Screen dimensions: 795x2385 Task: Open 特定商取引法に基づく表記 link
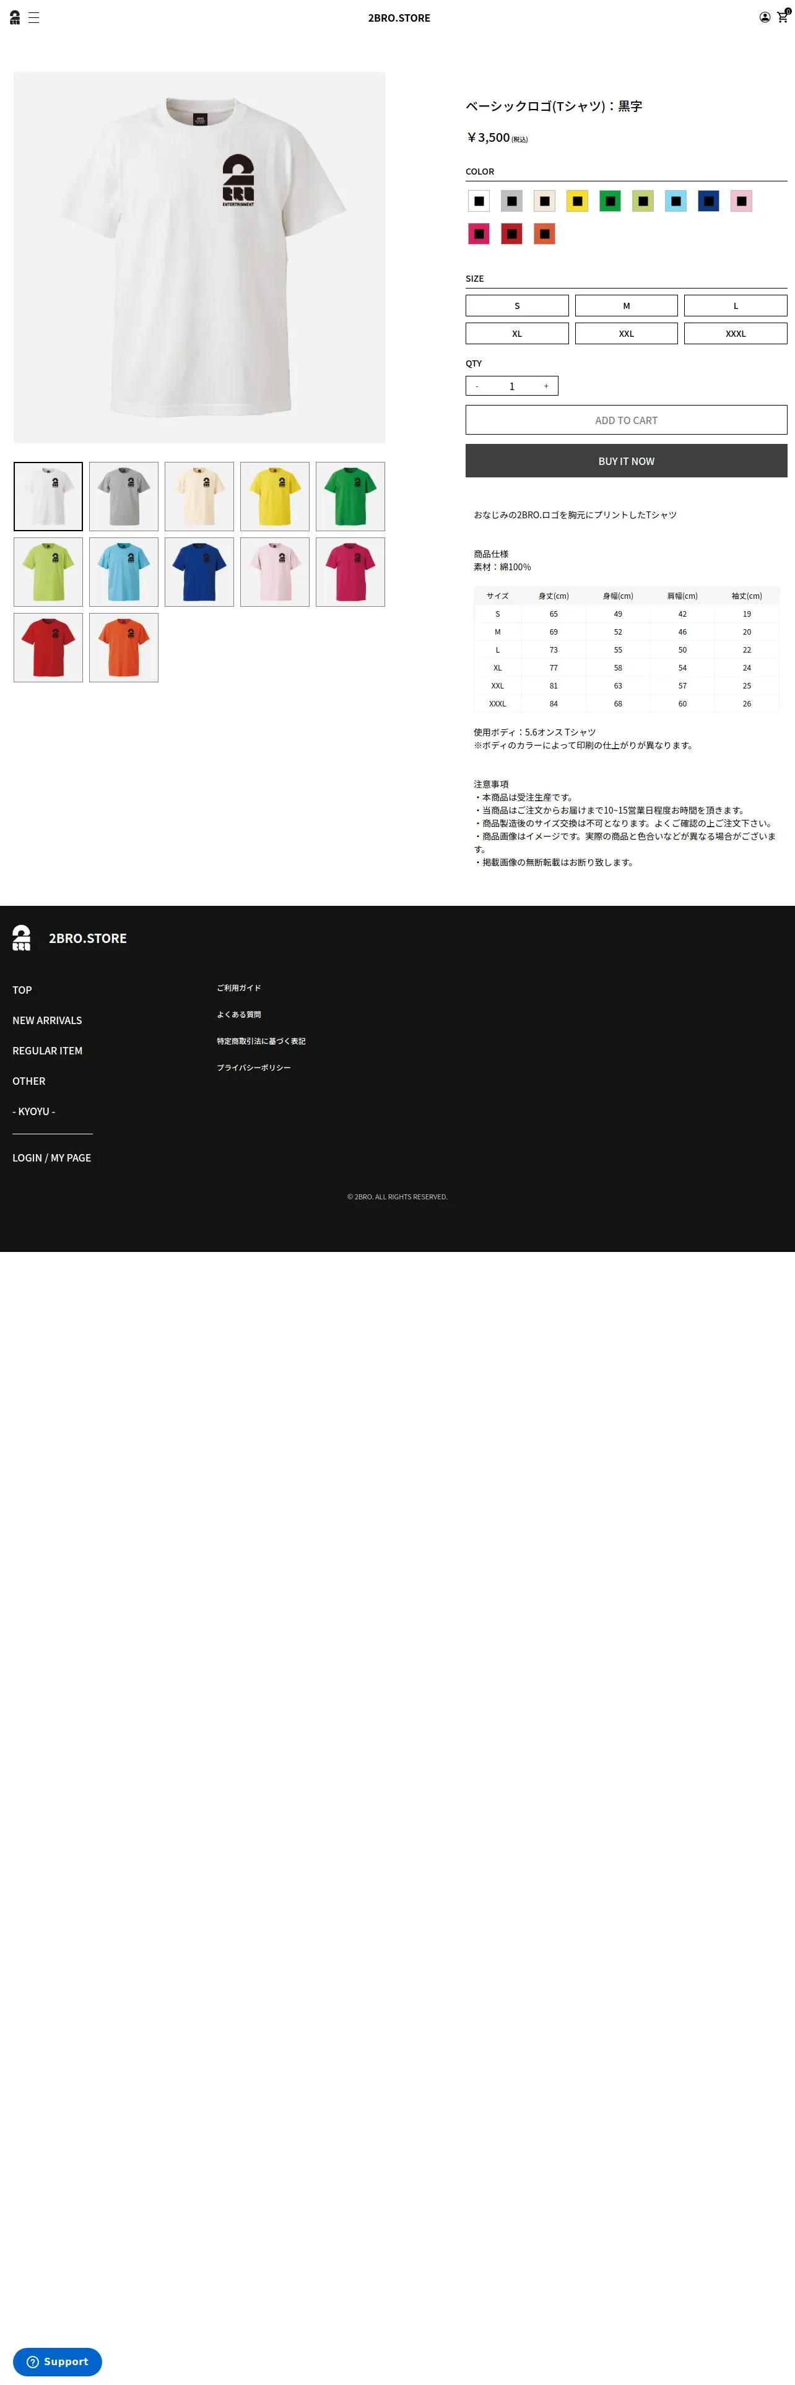pyautogui.click(x=261, y=1041)
